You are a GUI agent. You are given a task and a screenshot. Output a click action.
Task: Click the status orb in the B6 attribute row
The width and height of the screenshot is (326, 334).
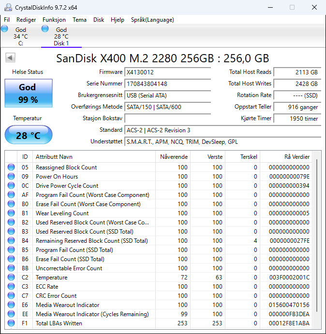tap(11, 259)
